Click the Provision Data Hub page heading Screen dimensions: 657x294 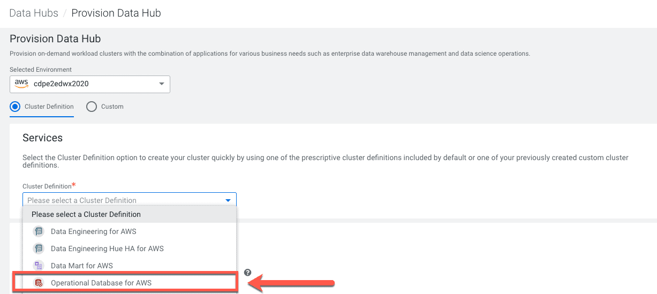pos(55,39)
